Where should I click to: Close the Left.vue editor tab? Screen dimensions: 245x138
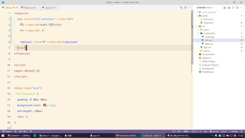17,8
